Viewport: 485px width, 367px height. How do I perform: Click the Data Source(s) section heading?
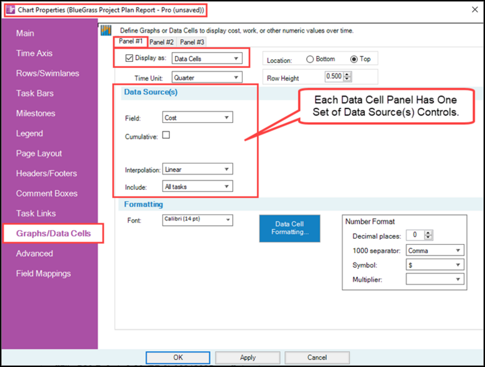tap(151, 92)
